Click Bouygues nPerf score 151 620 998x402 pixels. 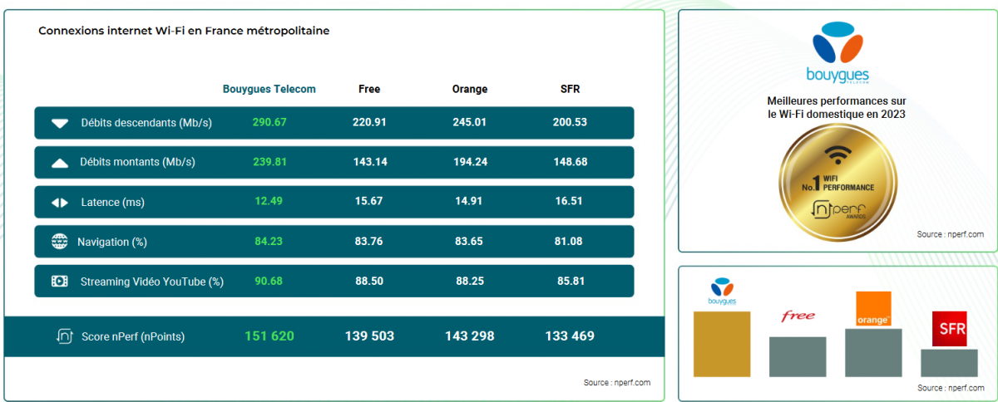(269, 336)
